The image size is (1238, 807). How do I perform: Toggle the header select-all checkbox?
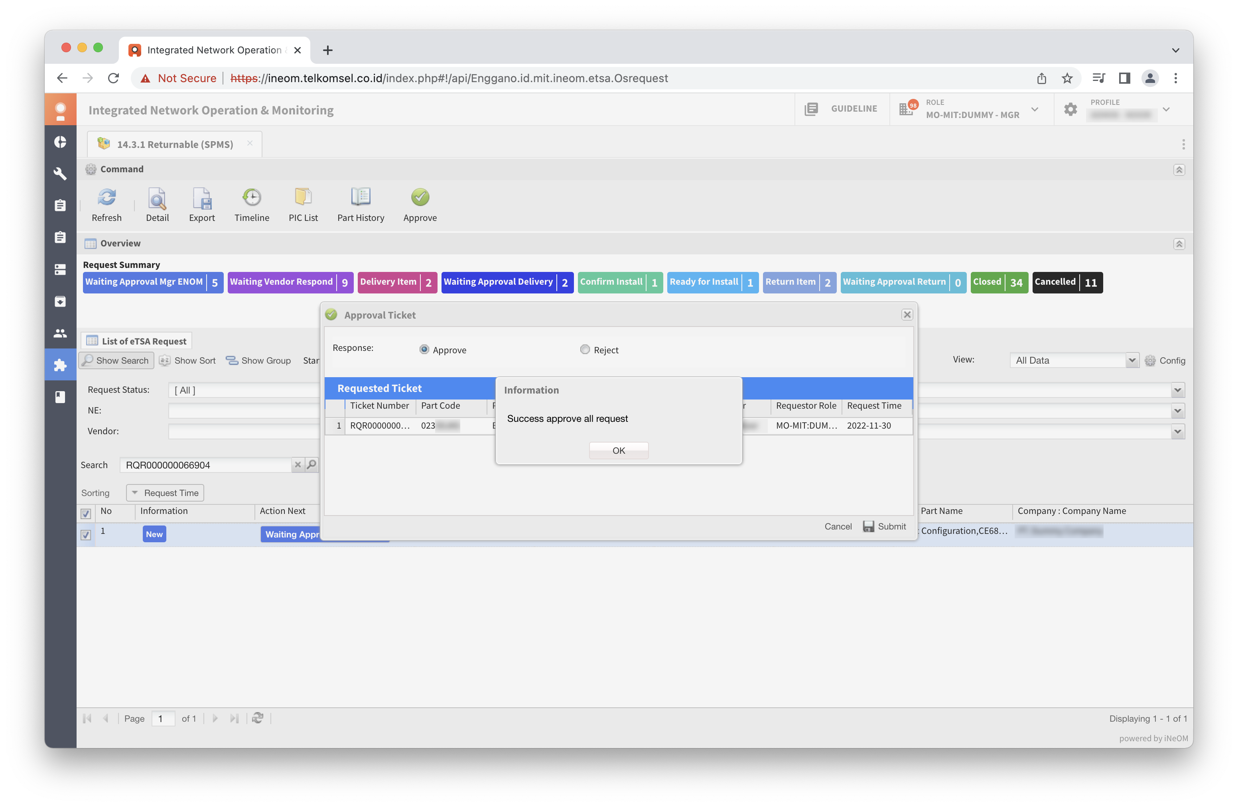[86, 513]
